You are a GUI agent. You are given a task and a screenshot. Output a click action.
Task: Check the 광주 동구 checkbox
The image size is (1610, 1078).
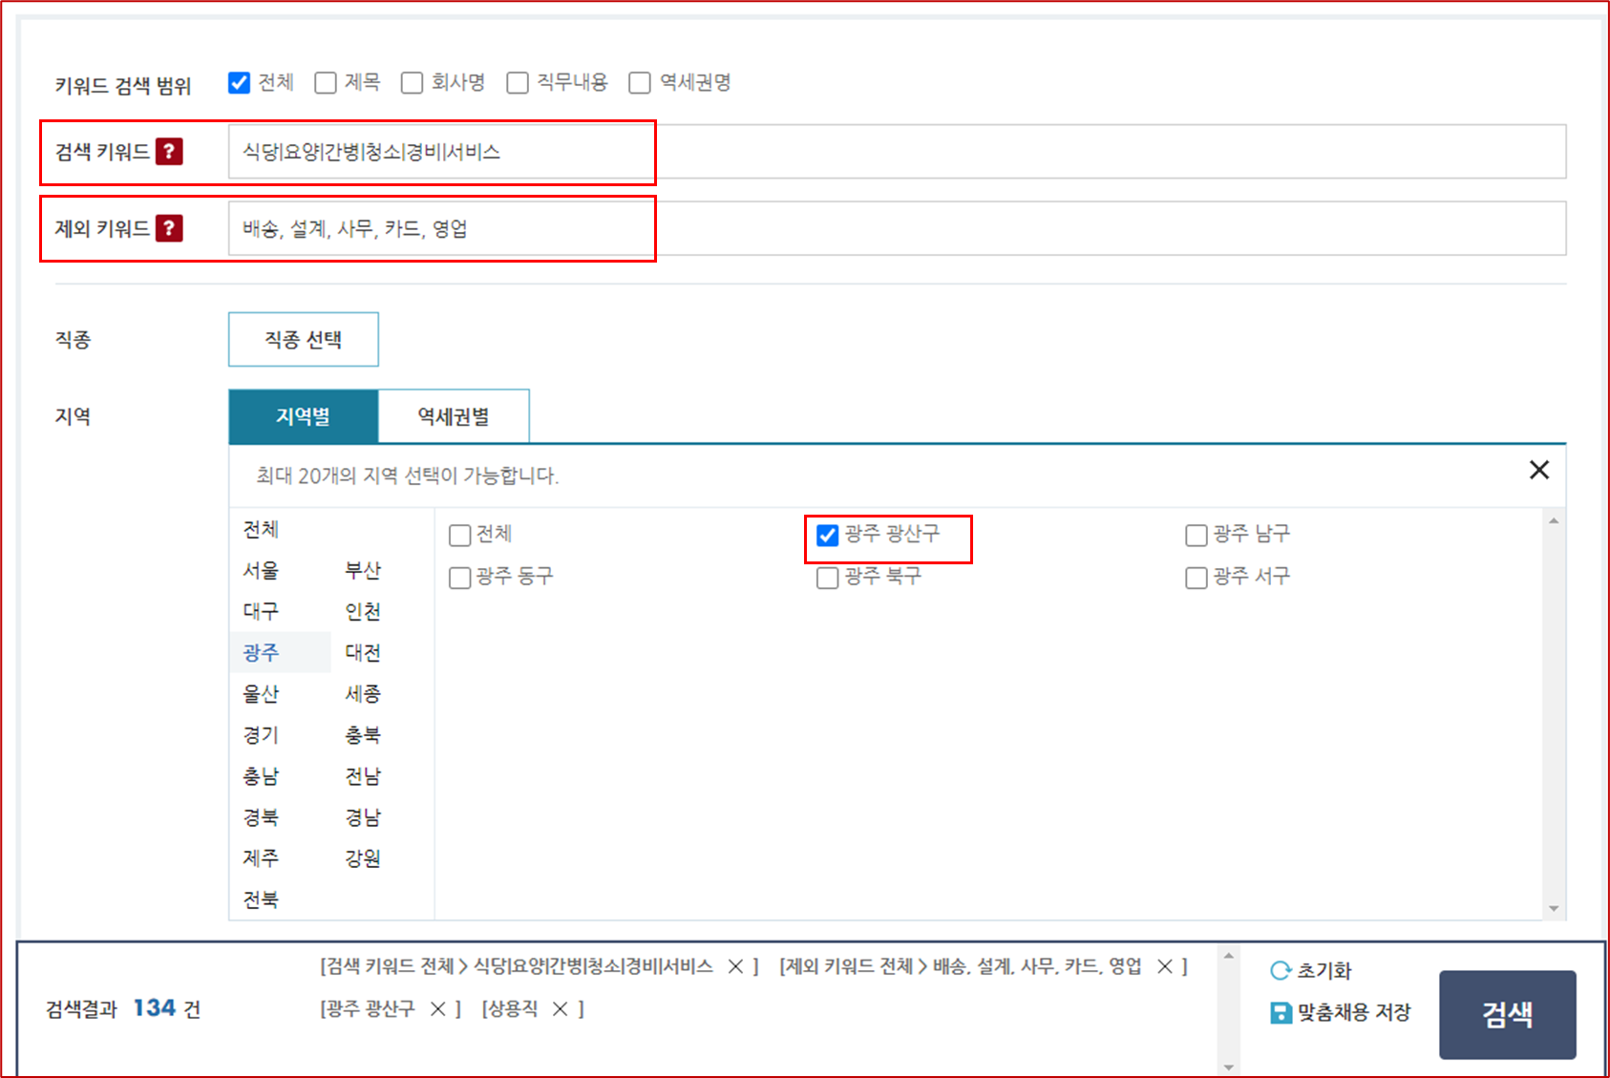click(x=460, y=578)
